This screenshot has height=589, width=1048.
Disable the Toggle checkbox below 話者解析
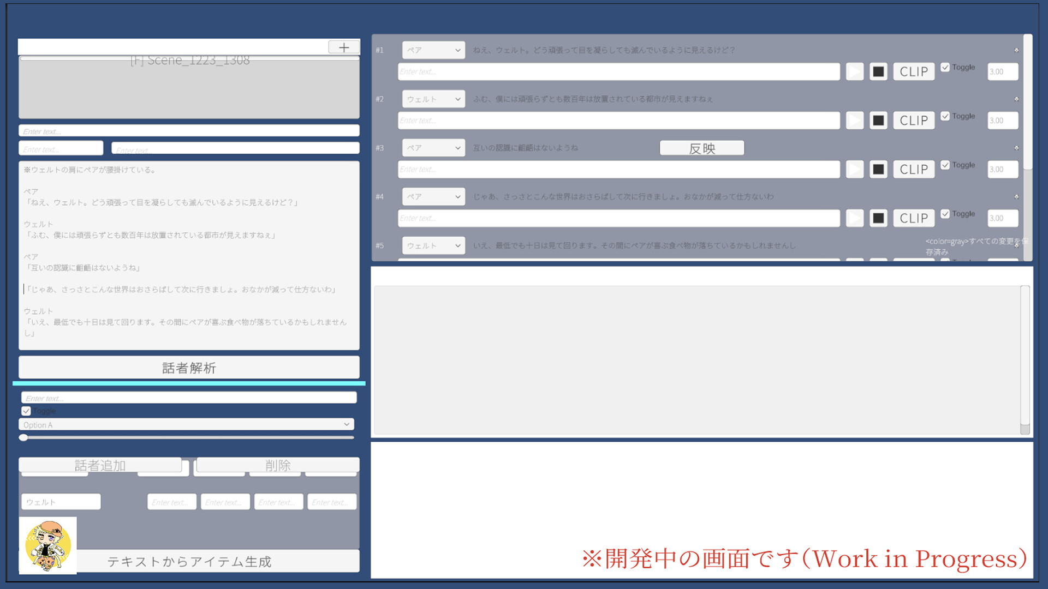tap(26, 411)
